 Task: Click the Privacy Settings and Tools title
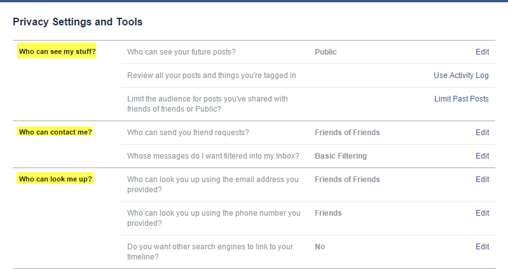pyautogui.click(x=78, y=22)
